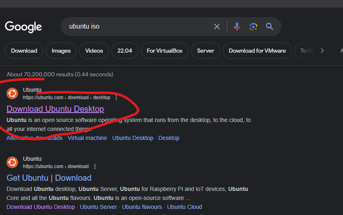Select the 22.04 filter chip
The width and height of the screenshot is (343, 215).
[125, 51]
